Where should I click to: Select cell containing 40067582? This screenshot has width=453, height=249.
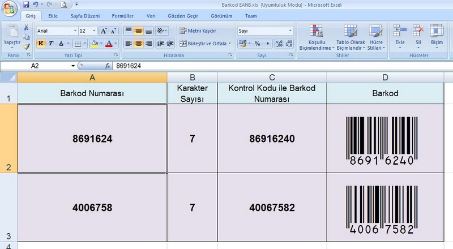(272, 207)
